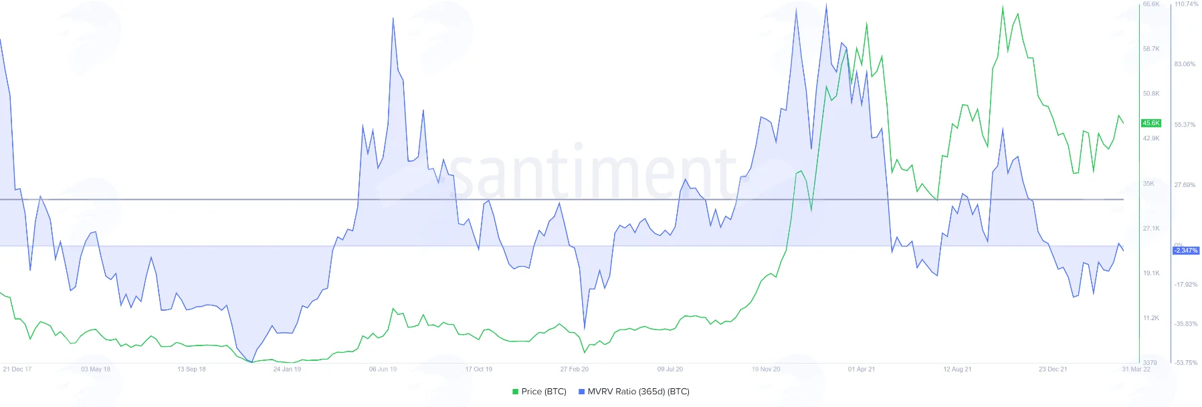Click the 27 Feb 20 date label

pos(575,369)
